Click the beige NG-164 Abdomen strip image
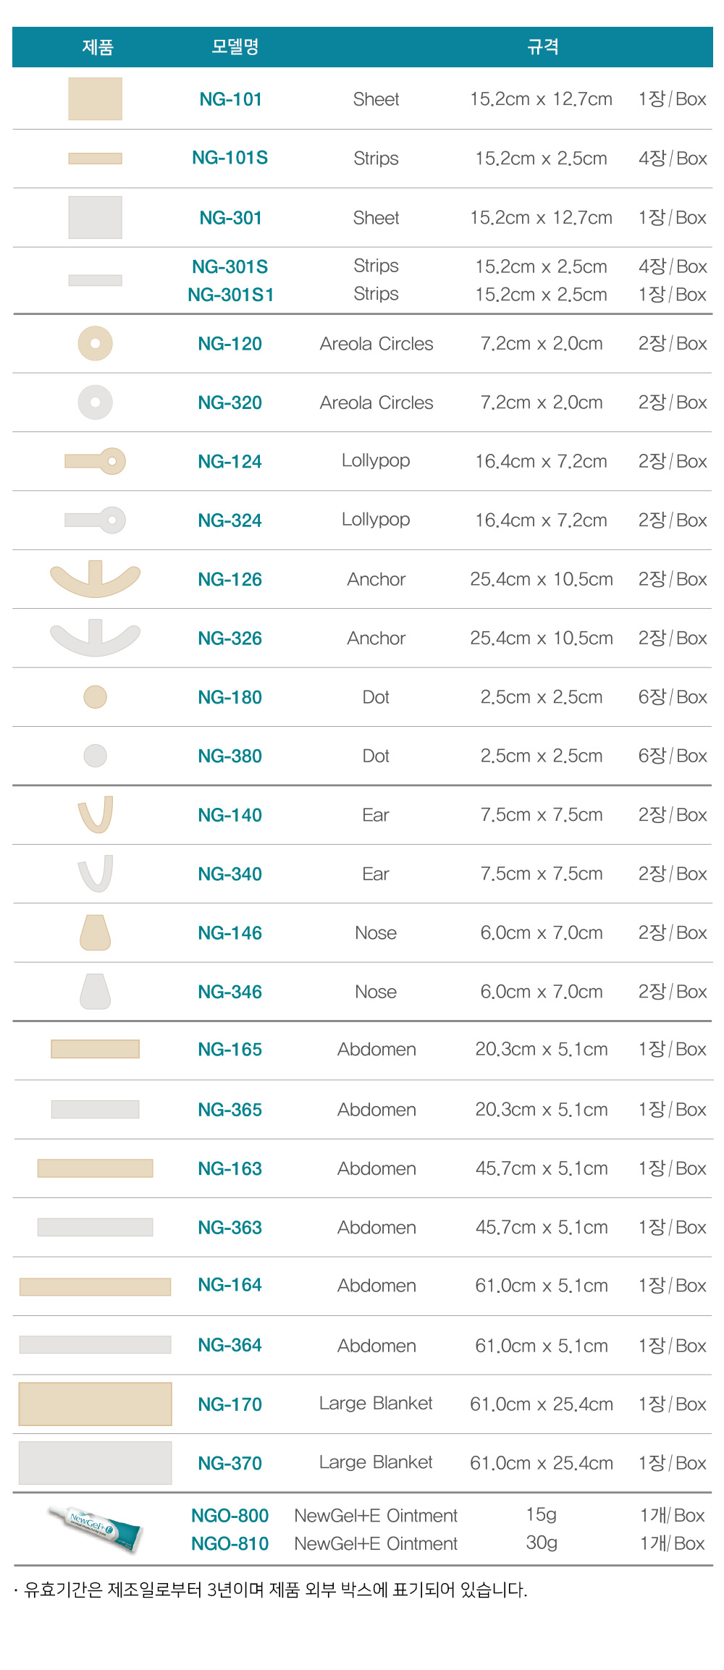This screenshot has width=724, height=1670. click(95, 1286)
